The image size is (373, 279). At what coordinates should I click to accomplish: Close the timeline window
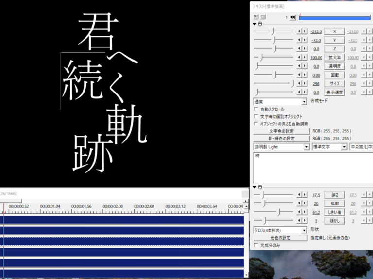[245, 194]
